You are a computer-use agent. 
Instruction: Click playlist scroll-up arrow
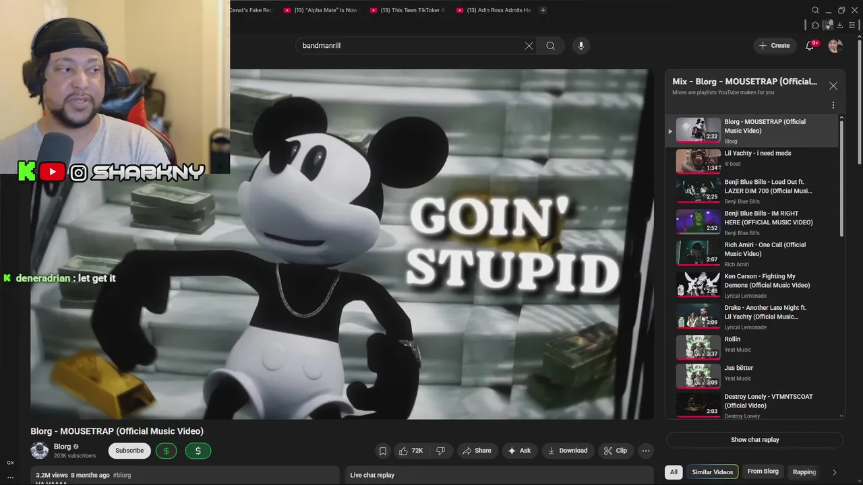(x=841, y=118)
